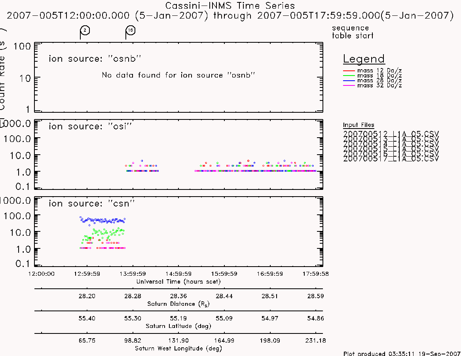The image size is (461, 356).
Task: Click the No data found message
Action: click(178, 75)
